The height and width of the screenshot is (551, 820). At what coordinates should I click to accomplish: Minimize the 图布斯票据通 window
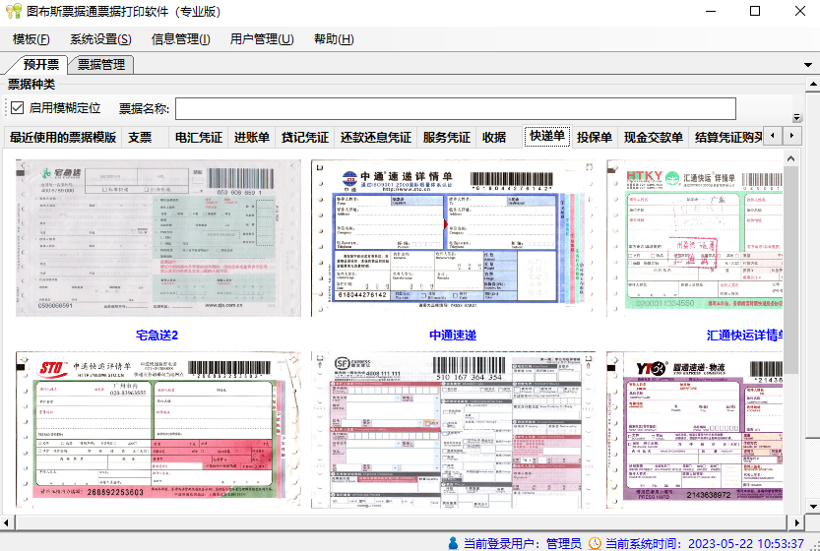[710, 11]
